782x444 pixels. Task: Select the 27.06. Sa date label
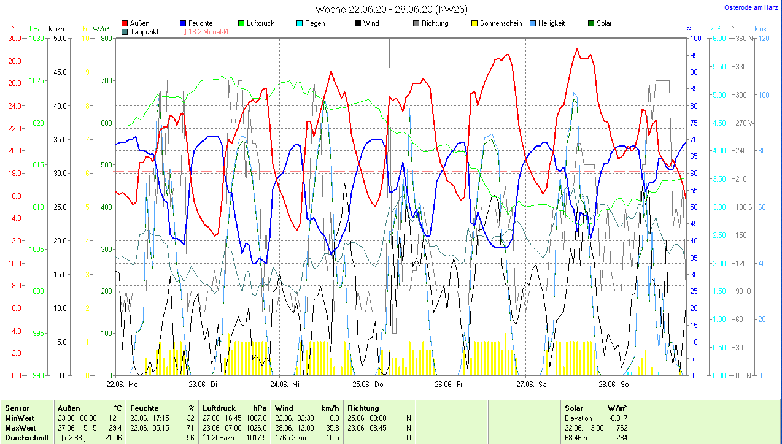(532, 385)
